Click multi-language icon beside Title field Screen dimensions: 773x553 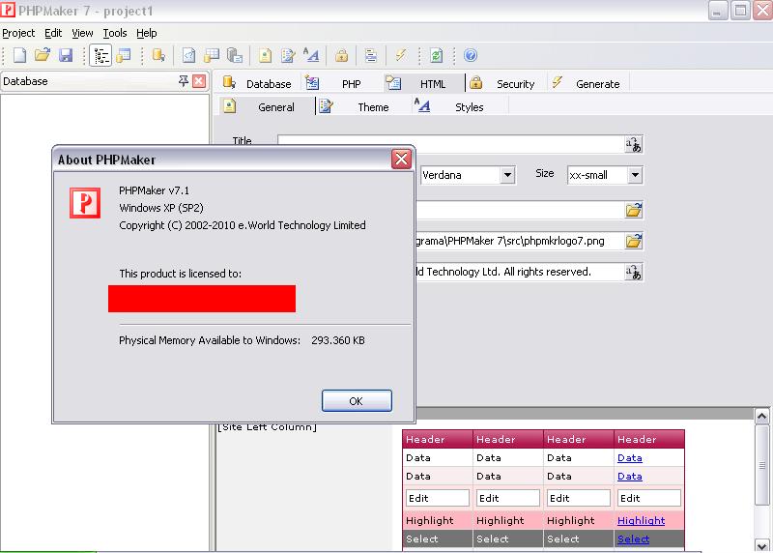[x=634, y=145]
